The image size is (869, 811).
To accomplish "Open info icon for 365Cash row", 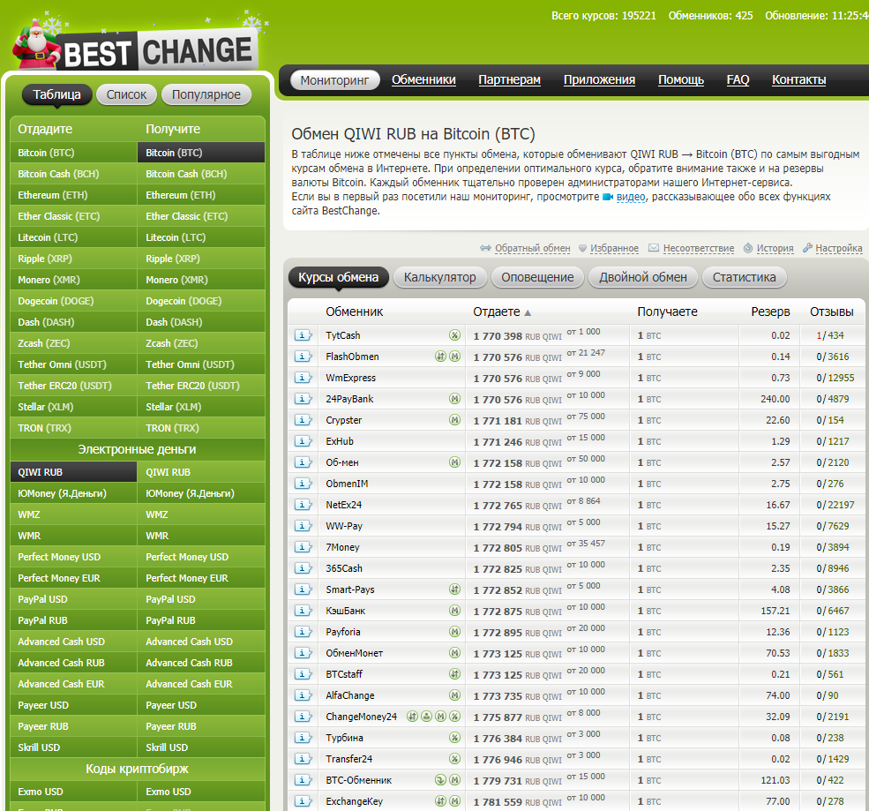I will (x=303, y=568).
